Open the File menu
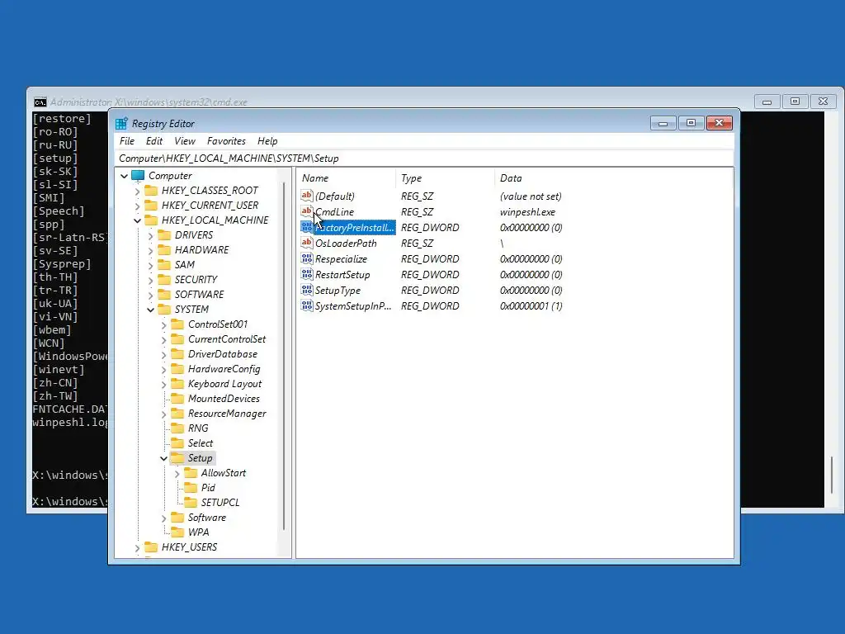This screenshot has width=845, height=634. [x=127, y=141]
